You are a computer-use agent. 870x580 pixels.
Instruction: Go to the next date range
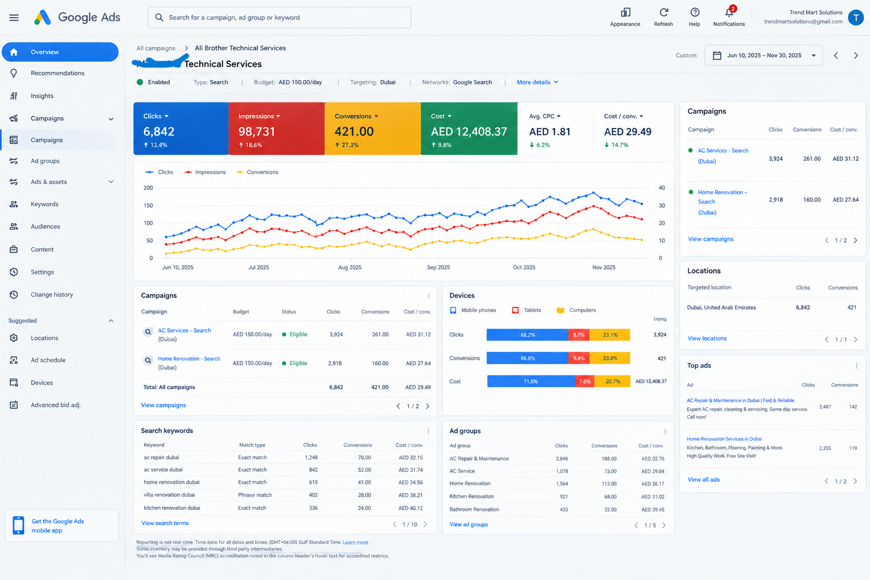[856, 56]
